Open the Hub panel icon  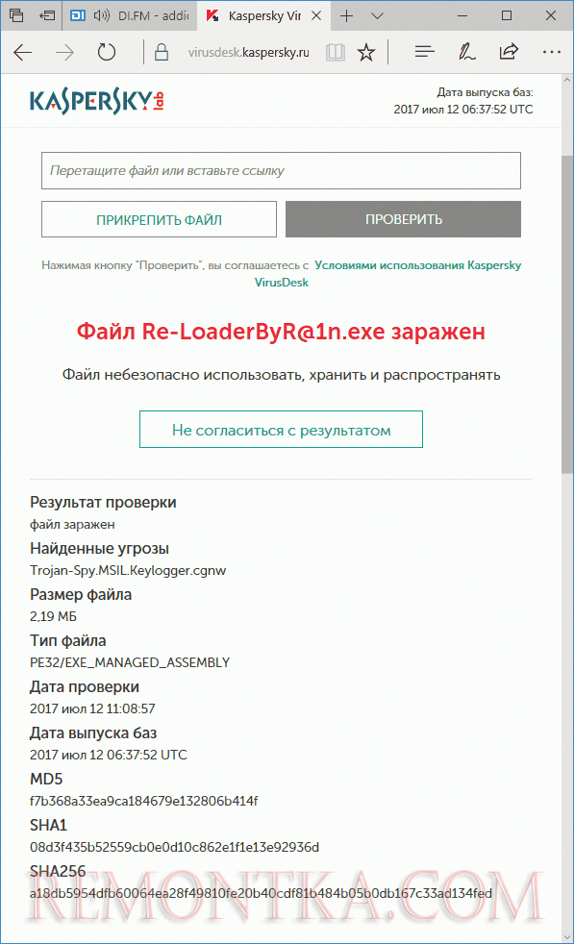(425, 52)
